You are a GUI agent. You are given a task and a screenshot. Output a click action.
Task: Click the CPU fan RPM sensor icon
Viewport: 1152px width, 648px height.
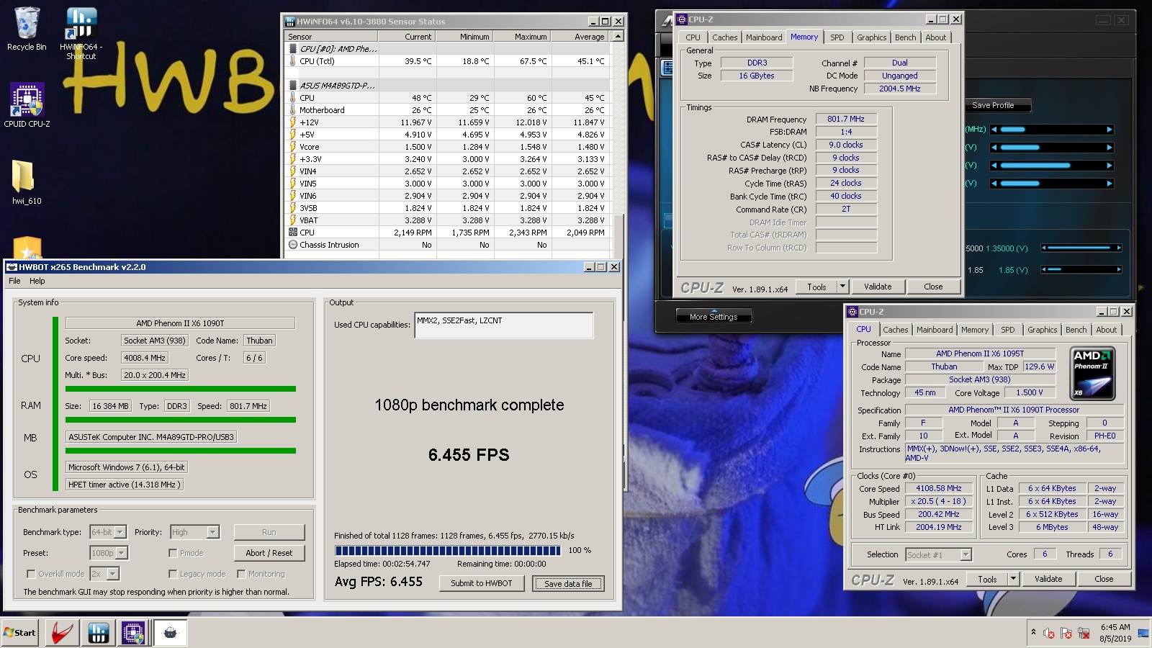point(293,233)
